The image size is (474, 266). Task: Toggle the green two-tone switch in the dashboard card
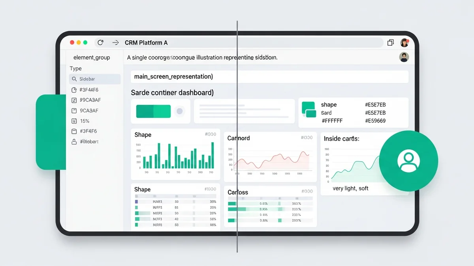click(153, 112)
